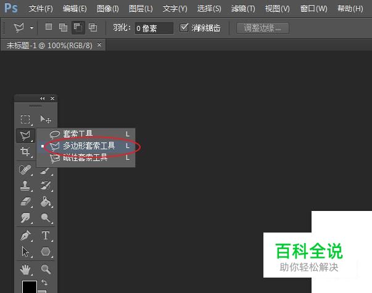Select the Brush tool
The height and width of the screenshot is (293, 372).
[x=45, y=171]
